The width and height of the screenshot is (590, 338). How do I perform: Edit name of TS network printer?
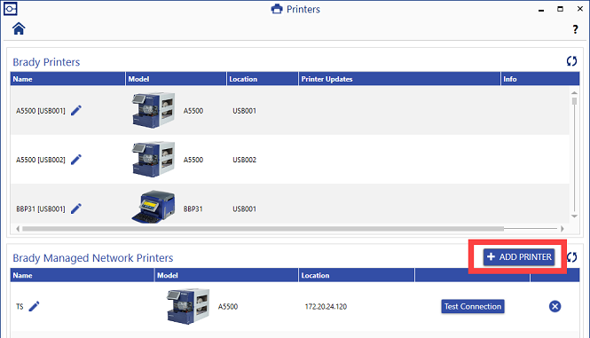(x=34, y=306)
